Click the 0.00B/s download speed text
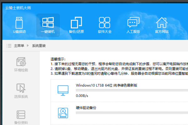Viewport: 188px width, 125px height. (82, 96)
